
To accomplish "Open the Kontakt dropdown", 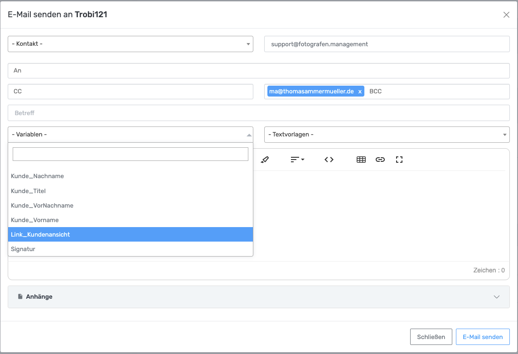I will (x=131, y=44).
